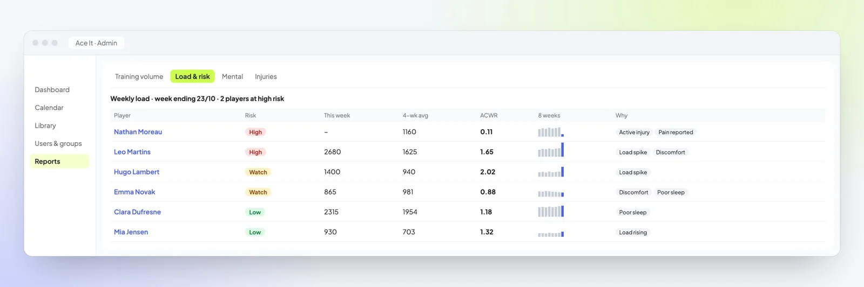The height and width of the screenshot is (287, 864).
Task: Click Mia Jensen's 8-week sparkline chart
Action: pos(551,234)
